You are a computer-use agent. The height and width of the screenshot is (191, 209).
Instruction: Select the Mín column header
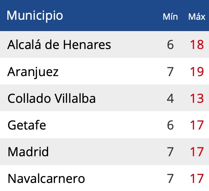(x=170, y=17)
